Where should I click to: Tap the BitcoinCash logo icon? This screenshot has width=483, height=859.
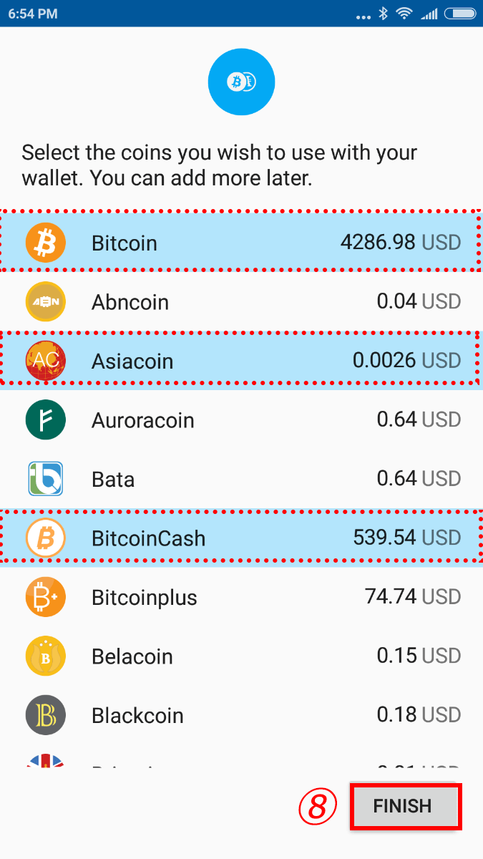coord(46,538)
